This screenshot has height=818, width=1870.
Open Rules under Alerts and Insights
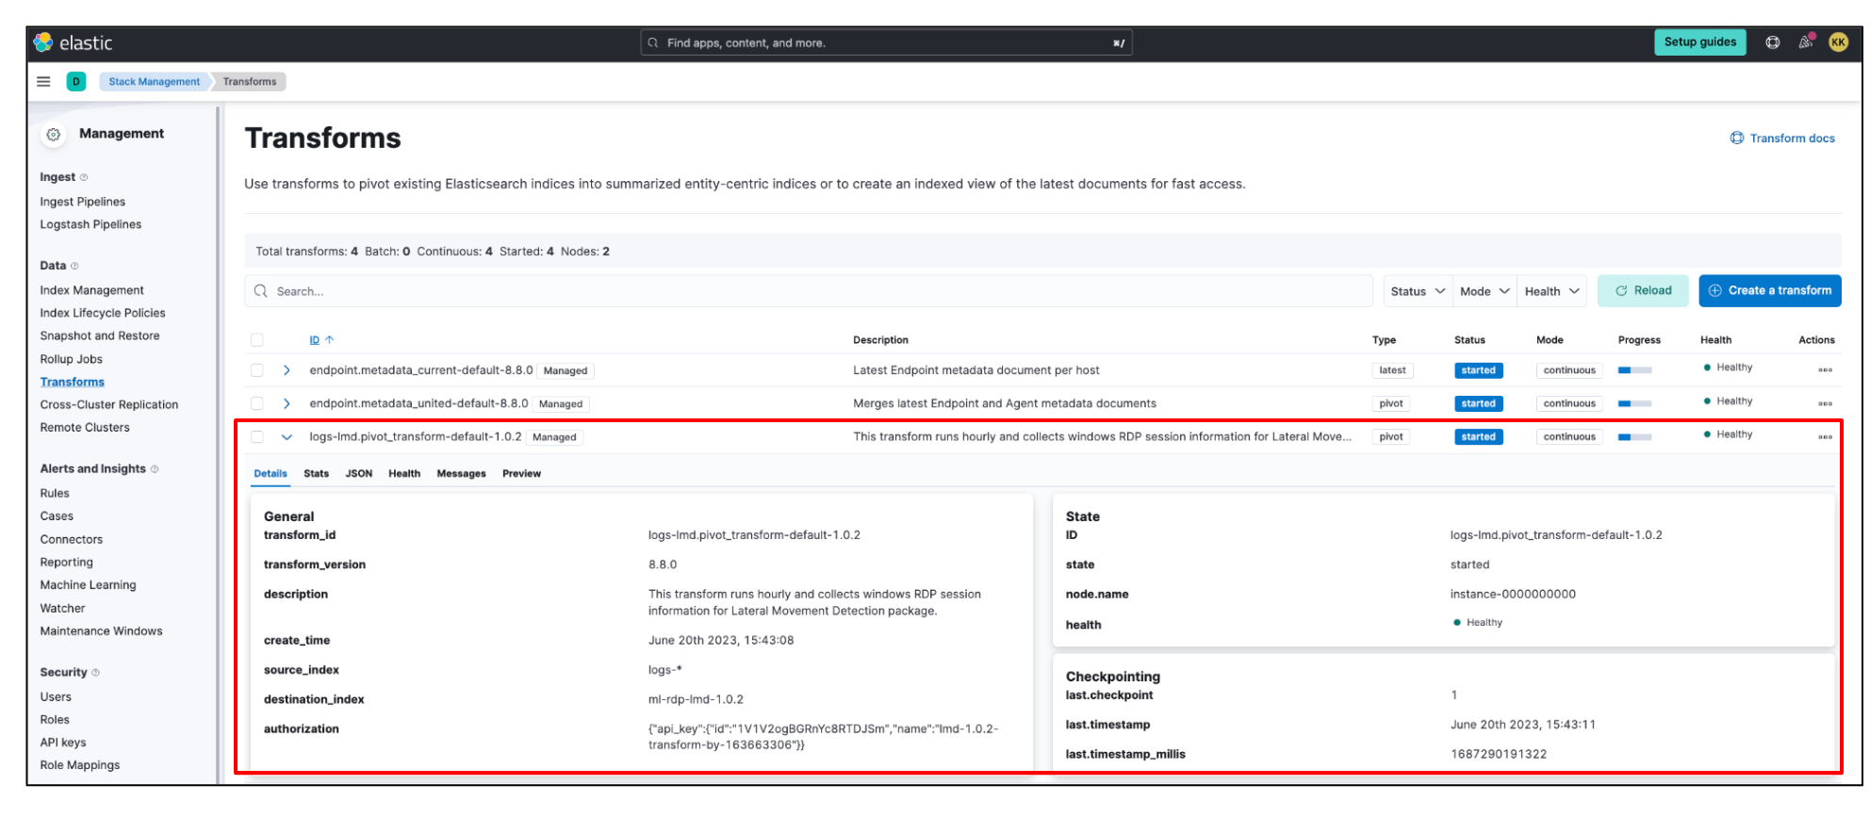[x=55, y=493]
